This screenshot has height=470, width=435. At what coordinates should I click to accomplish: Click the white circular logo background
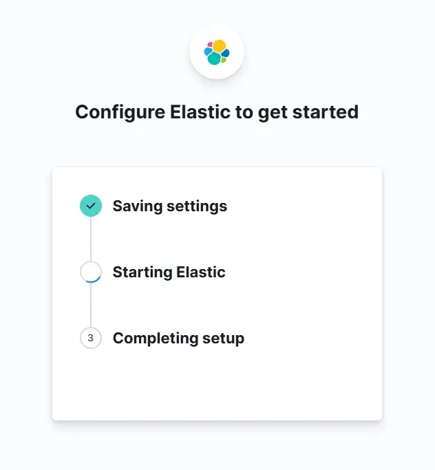pos(217,52)
